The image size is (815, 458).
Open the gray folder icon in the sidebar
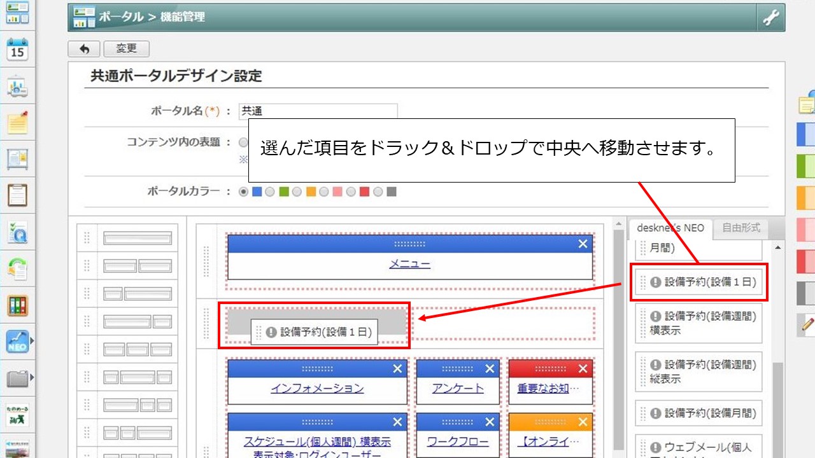tap(17, 378)
